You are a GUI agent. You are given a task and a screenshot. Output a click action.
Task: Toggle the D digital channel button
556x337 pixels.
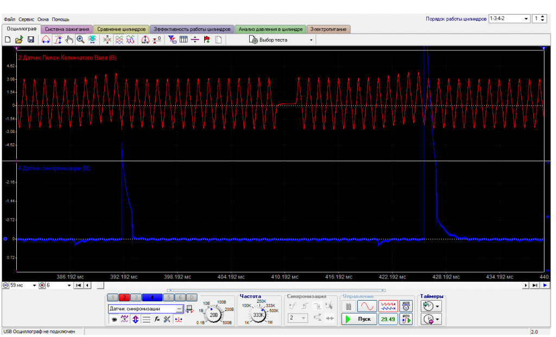tap(192, 298)
